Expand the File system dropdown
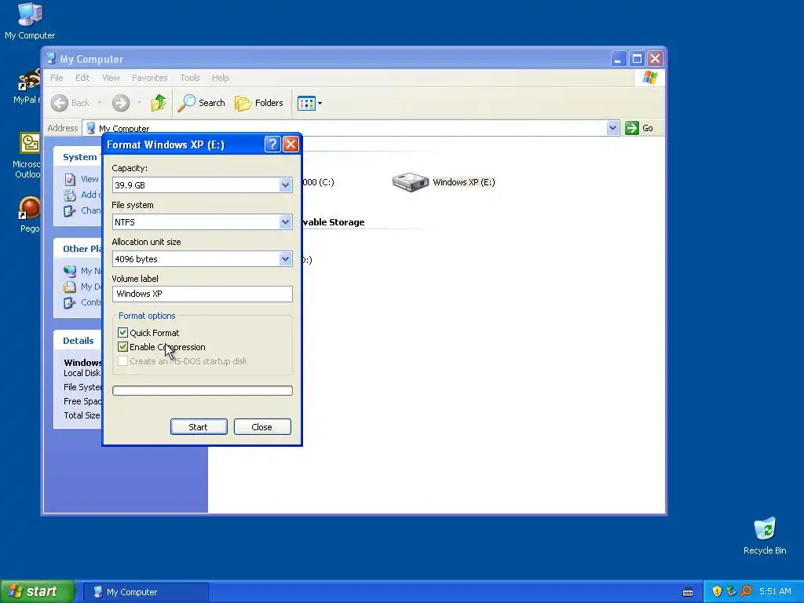Screen dimensions: 804x603 [285, 222]
